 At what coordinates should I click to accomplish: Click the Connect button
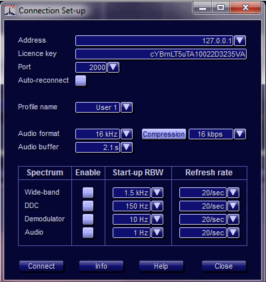[41, 266]
